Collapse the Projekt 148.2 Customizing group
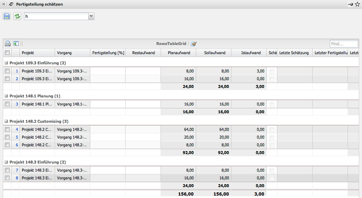Image resolution: width=362 pixels, height=198 pixels. click(x=6, y=121)
